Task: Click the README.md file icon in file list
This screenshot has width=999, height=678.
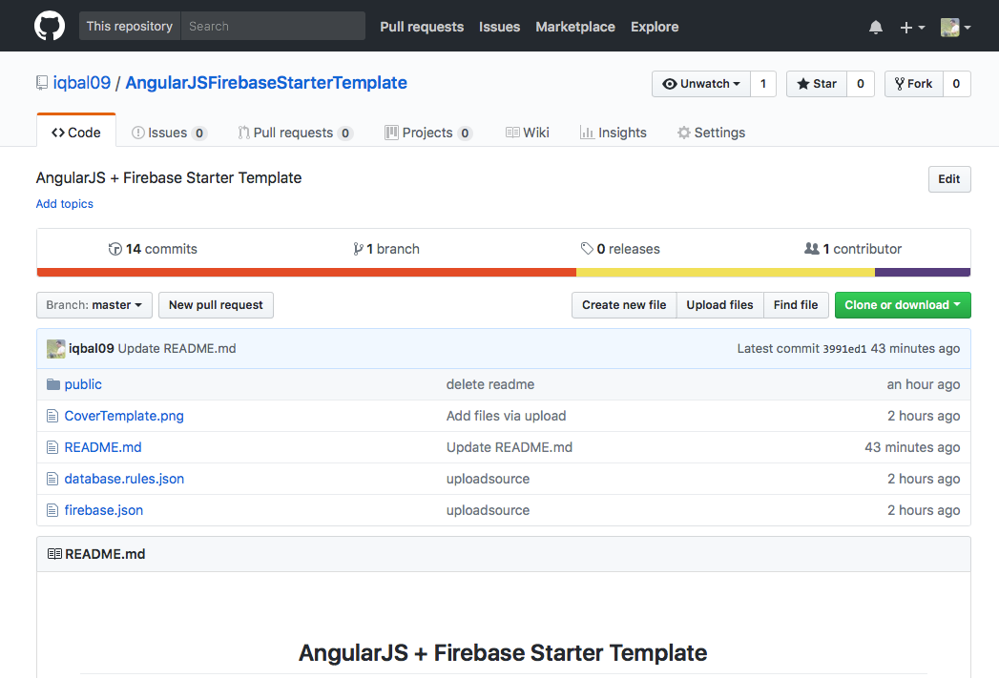Action: tap(52, 447)
